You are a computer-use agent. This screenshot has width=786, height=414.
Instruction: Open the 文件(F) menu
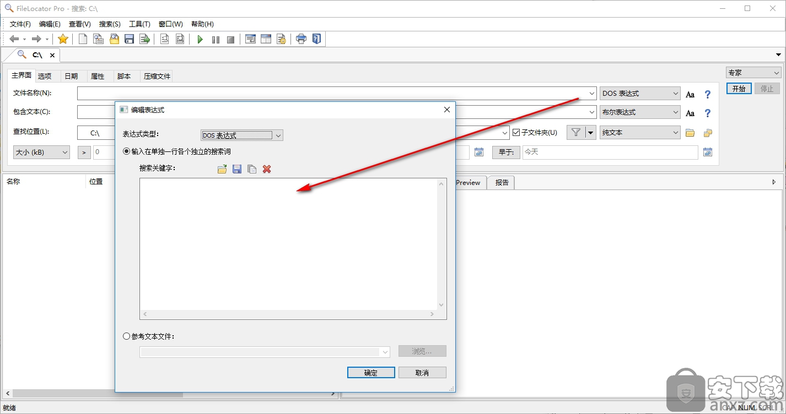[20, 24]
